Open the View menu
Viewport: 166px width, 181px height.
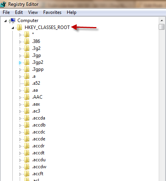[33, 12]
